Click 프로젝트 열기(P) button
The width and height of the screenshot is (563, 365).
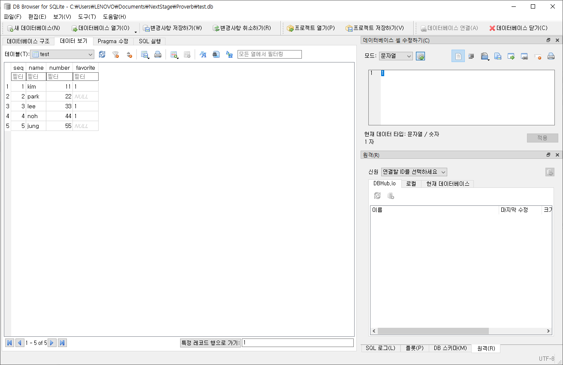[x=311, y=28]
